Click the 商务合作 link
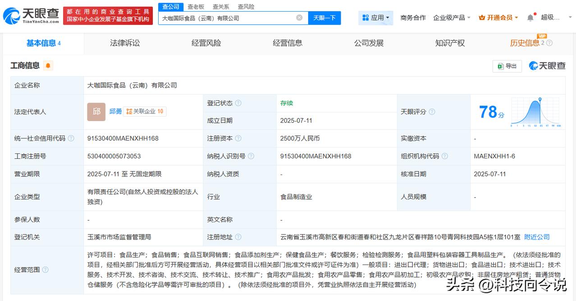Image resolution: width=576 pixels, height=301 pixels. tap(413, 18)
